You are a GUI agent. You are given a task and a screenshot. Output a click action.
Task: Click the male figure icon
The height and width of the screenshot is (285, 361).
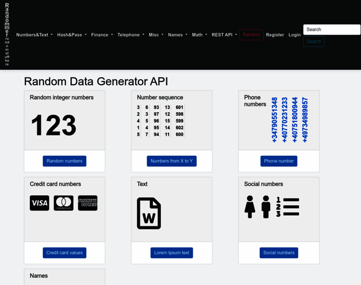pyautogui.click(x=266, y=207)
